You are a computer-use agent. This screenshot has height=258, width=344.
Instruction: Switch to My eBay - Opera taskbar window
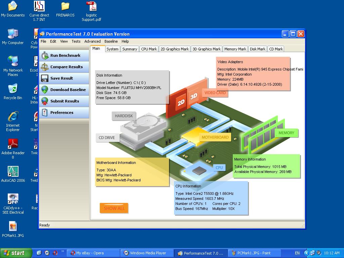tap(93, 253)
